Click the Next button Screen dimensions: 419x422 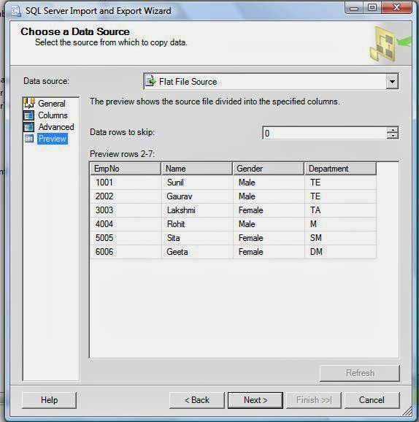tap(255, 400)
